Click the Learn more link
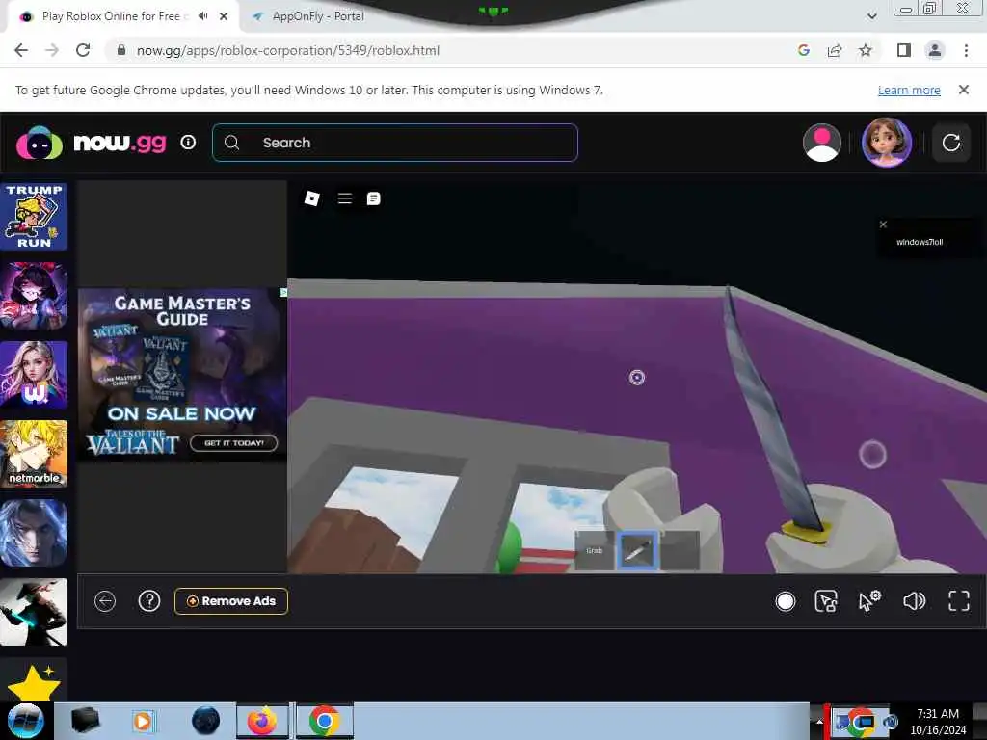The height and width of the screenshot is (740, 987). click(x=909, y=90)
